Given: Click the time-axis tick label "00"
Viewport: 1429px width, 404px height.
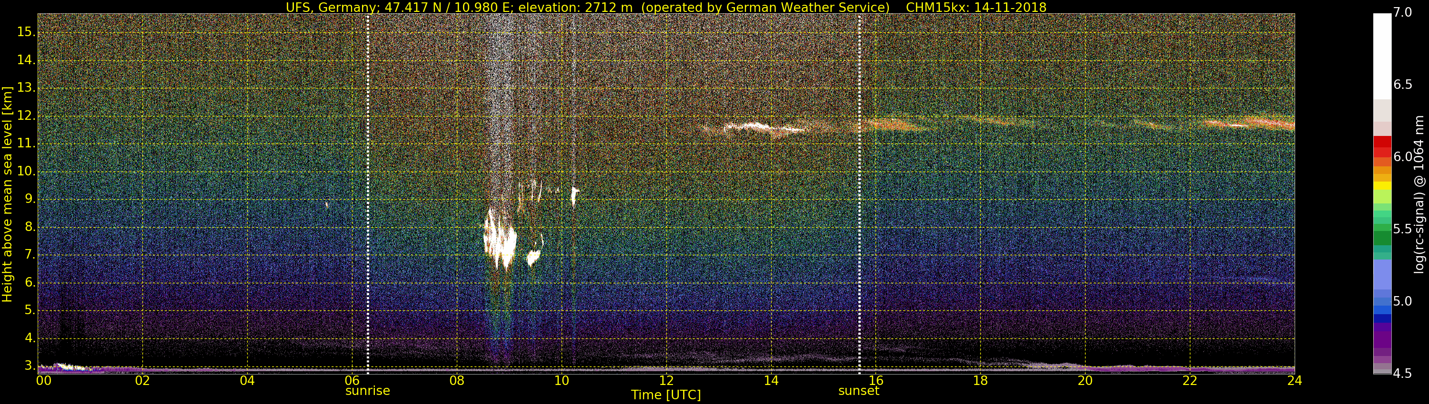Looking at the screenshot, I should tap(43, 380).
